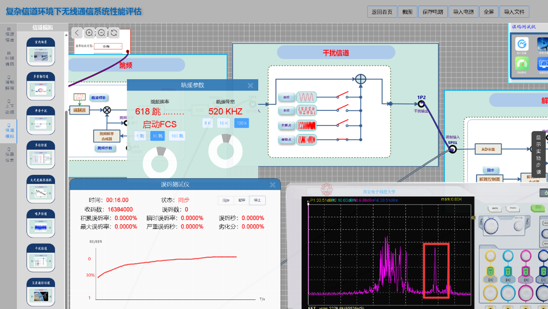Click the zoom-out magnifier icon

click(101, 33)
